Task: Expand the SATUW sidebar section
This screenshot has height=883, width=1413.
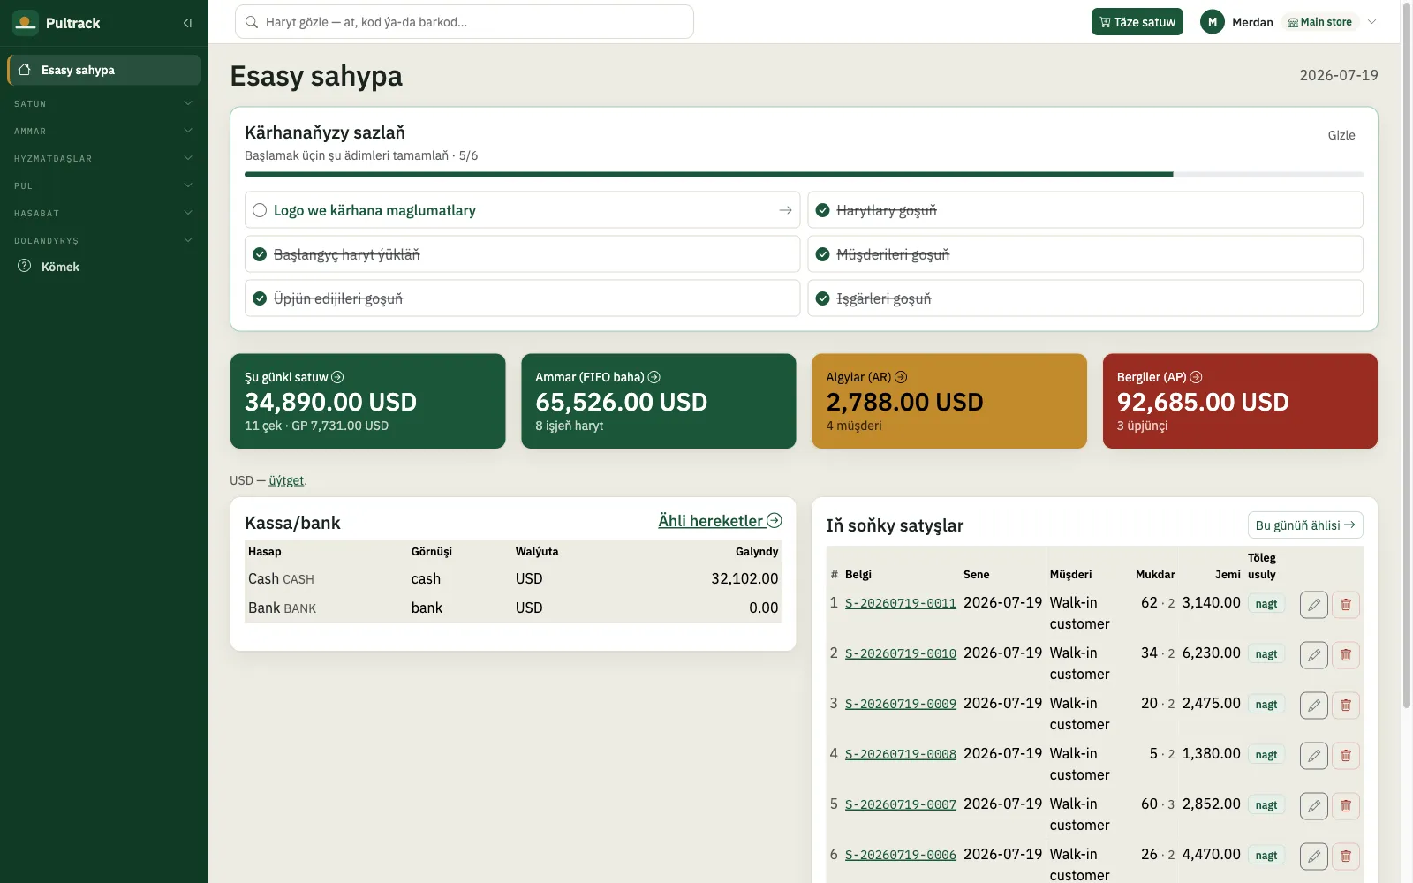Action: (x=104, y=103)
